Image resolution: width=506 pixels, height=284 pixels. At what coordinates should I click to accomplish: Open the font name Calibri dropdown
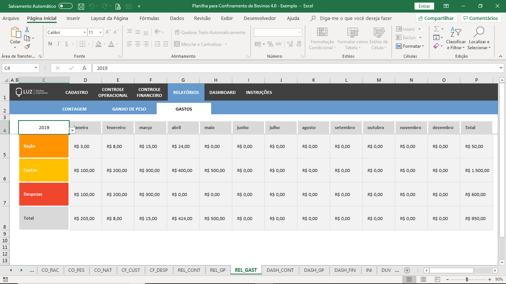84,33
